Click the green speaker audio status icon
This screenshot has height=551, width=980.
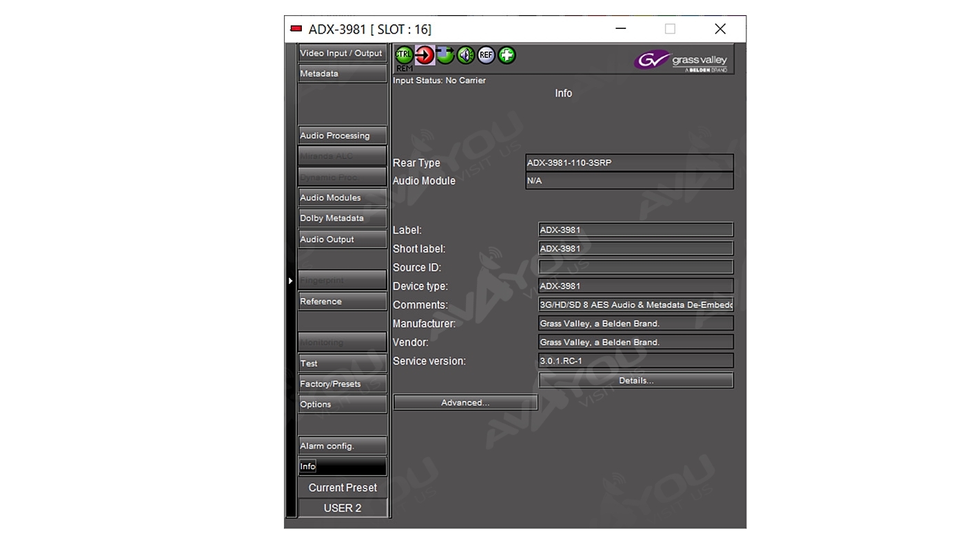tap(466, 55)
